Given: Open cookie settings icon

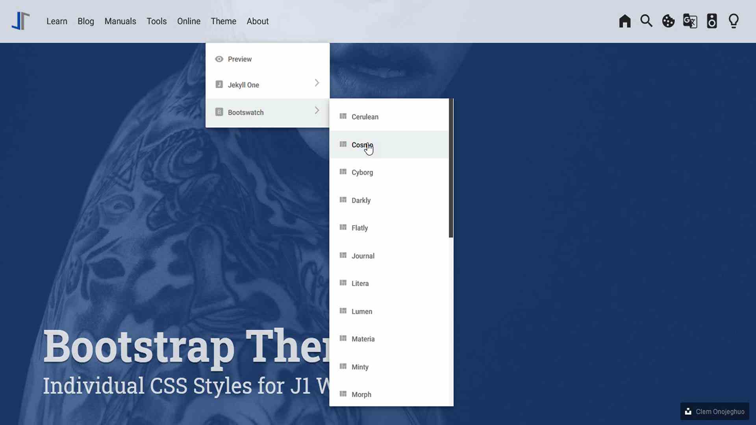Looking at the screenshot, I should (668, 21).
